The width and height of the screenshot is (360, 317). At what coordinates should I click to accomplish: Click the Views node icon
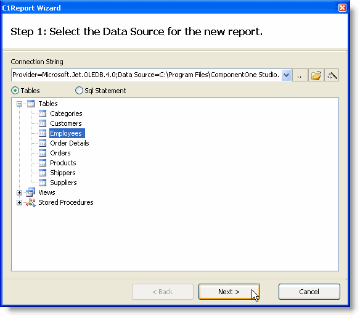coord(31,192)
